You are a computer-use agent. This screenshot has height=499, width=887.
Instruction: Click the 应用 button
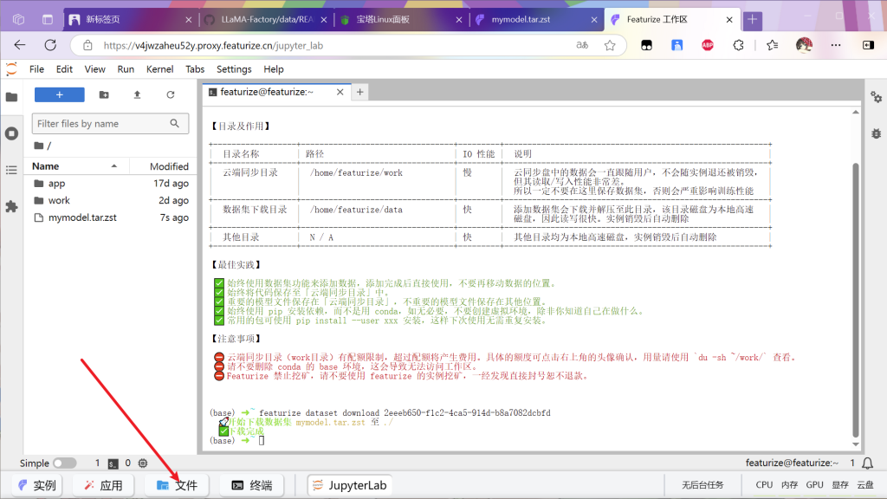pyautogui.click(x=104, y=485)
